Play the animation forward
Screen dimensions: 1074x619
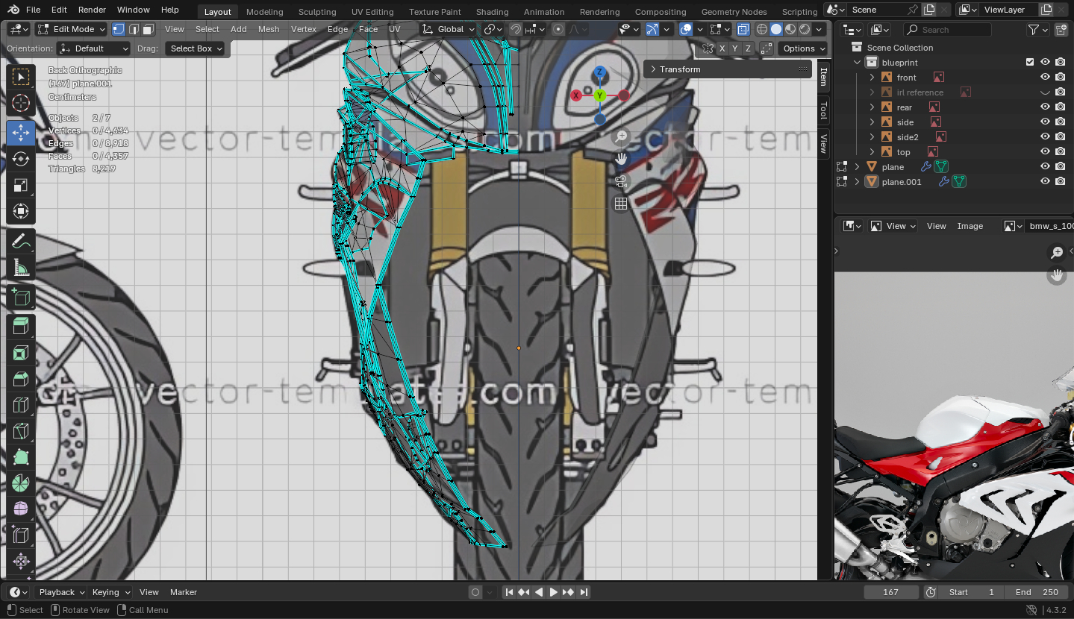(554, 592)
